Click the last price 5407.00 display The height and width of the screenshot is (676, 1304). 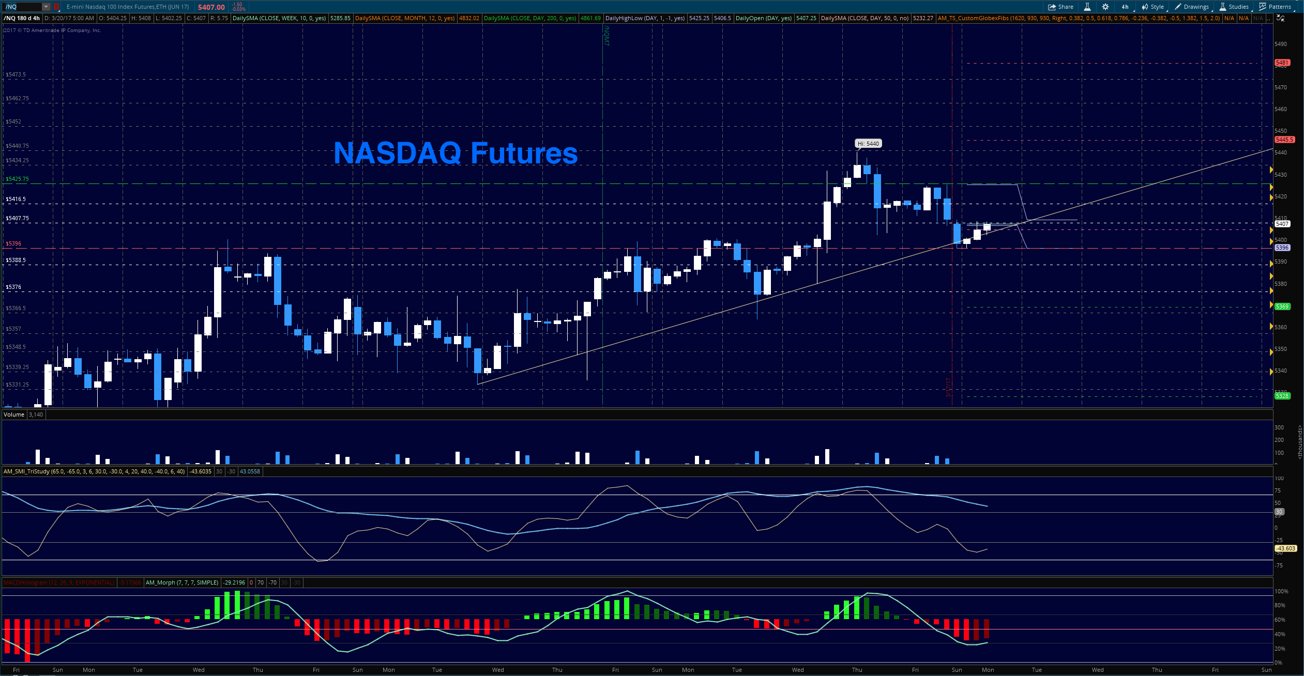(x=211, y=7)
